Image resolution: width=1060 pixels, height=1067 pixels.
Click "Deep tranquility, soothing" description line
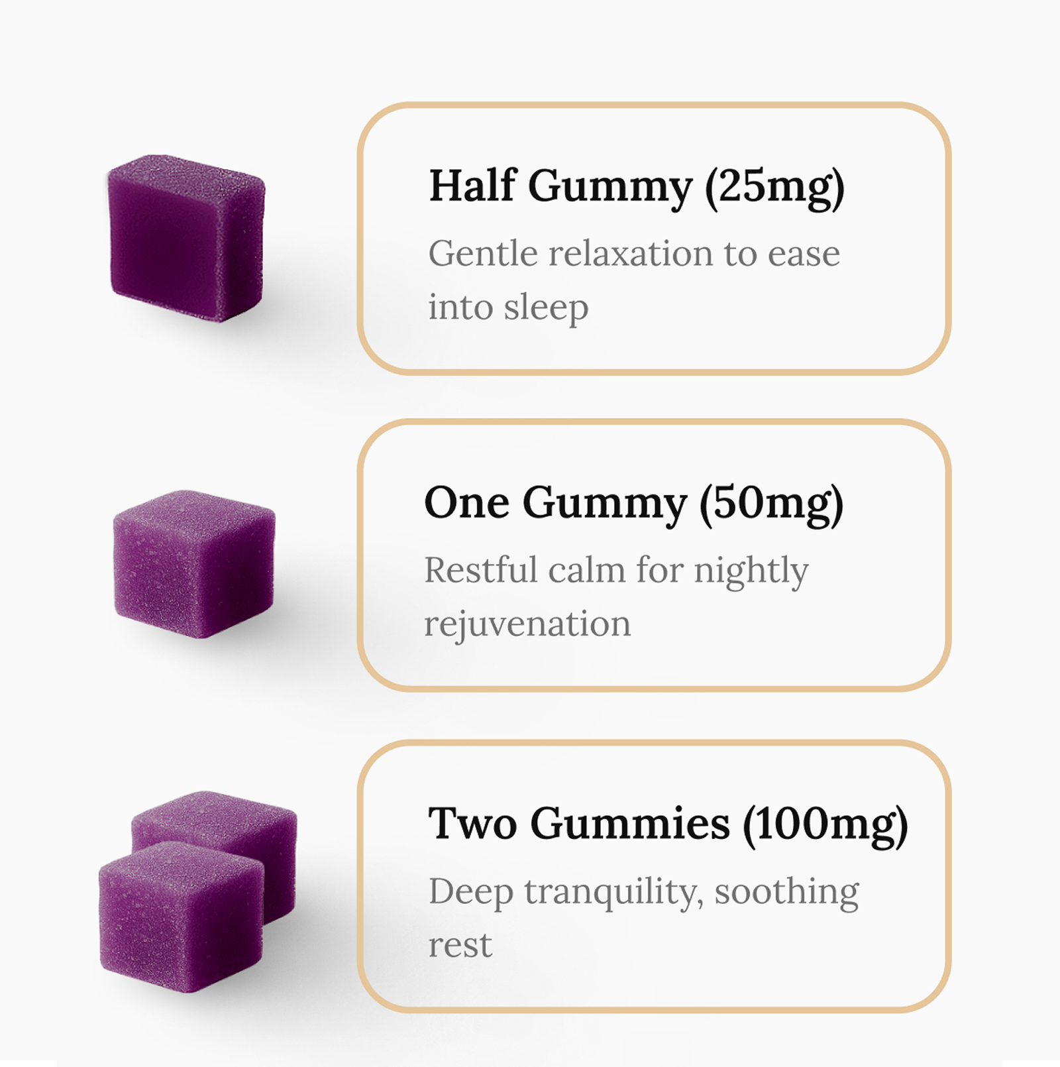(x=643, y=892)
